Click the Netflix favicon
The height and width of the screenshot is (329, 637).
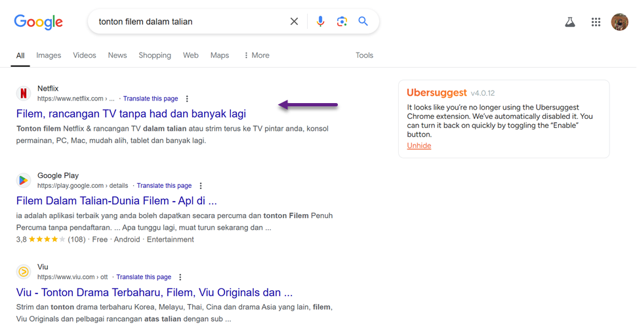coord(24,93)
